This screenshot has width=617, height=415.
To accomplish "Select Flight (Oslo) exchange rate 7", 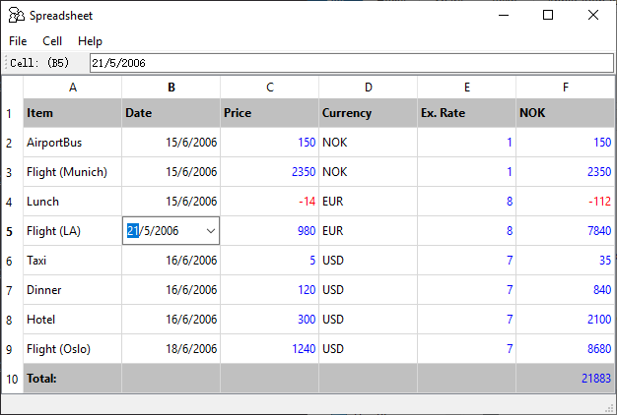I will click(x=466, y=349).
